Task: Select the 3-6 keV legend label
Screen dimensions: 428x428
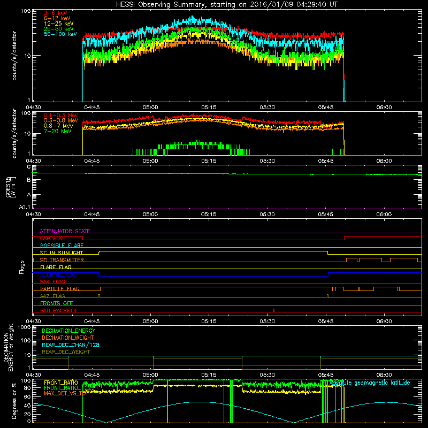Action: pos(55,13)
